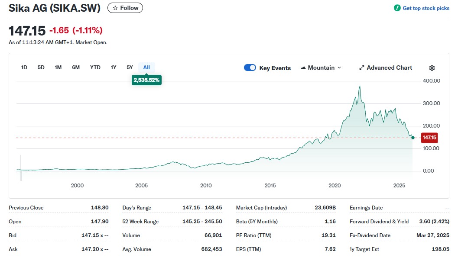Click the green endpoint dot on chart
Viewport: 458px width, 261px height.
pos(413,138)
